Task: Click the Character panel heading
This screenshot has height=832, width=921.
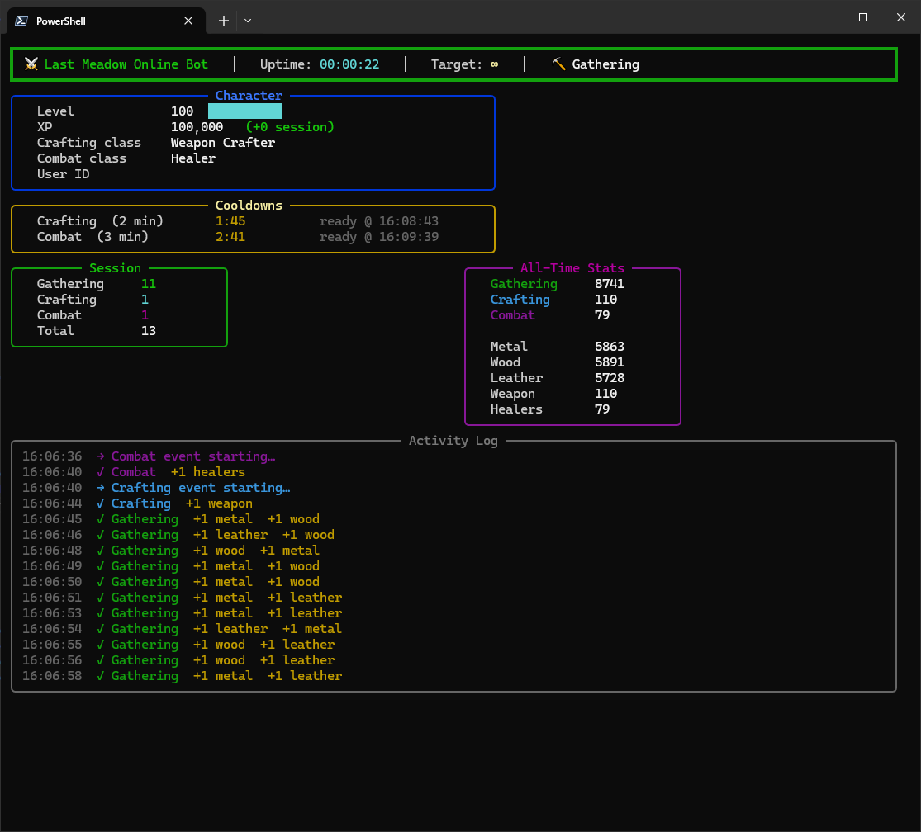Action: [249, 95]
